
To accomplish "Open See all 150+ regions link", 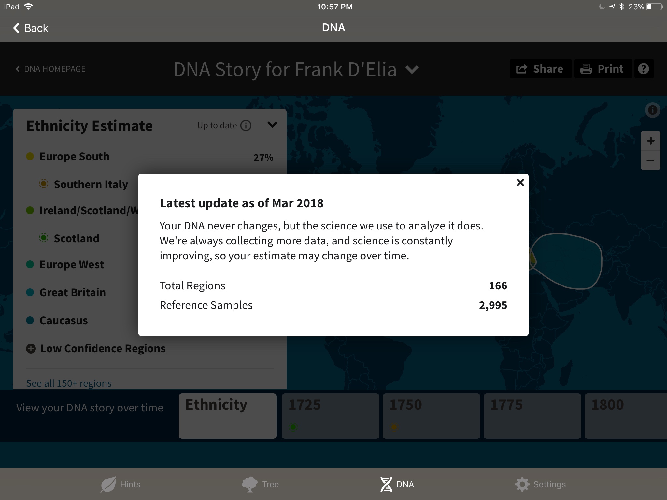I will tap(69, 383).
